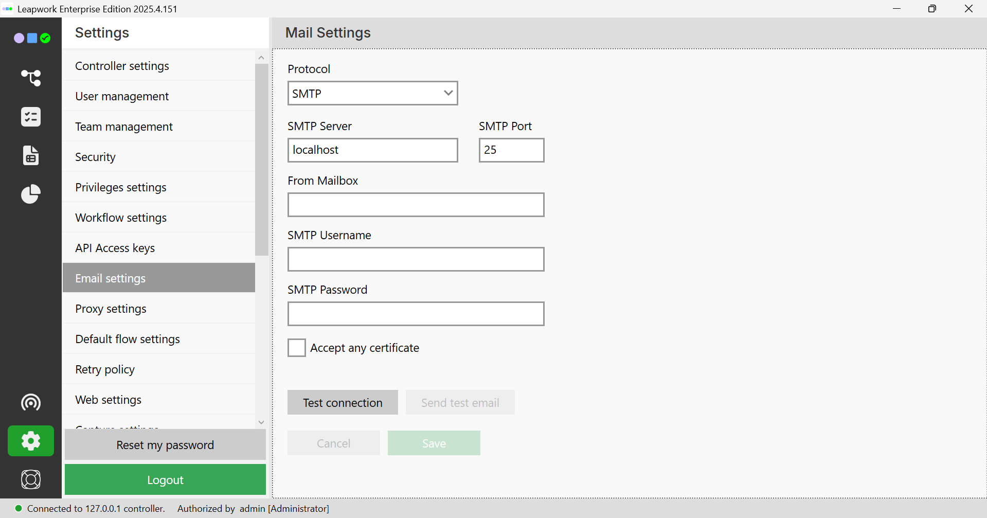
Task: Click into the SMTP Server input field
Action: tap(372, 150)
